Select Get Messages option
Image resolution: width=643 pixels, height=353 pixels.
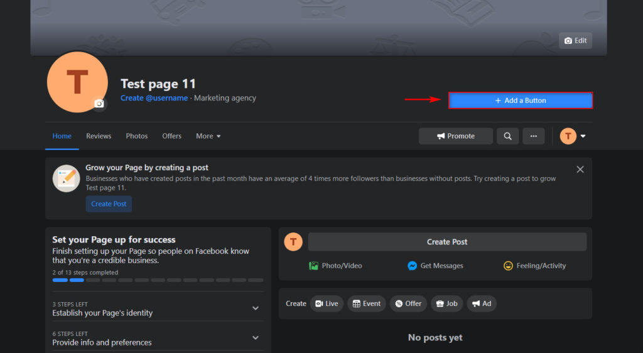coord(435,266)
